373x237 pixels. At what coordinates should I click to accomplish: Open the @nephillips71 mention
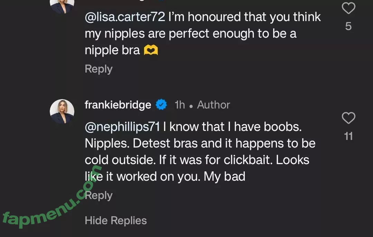pyautogui.click(x=122, y=127)
